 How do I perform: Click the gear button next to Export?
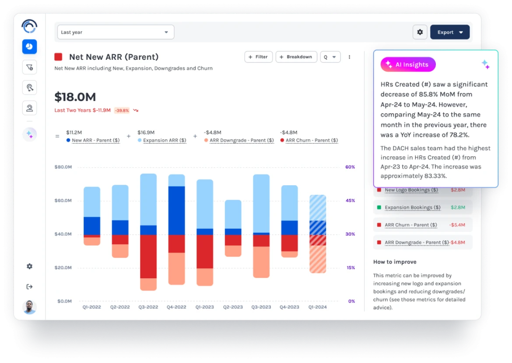tap(420, 32)
